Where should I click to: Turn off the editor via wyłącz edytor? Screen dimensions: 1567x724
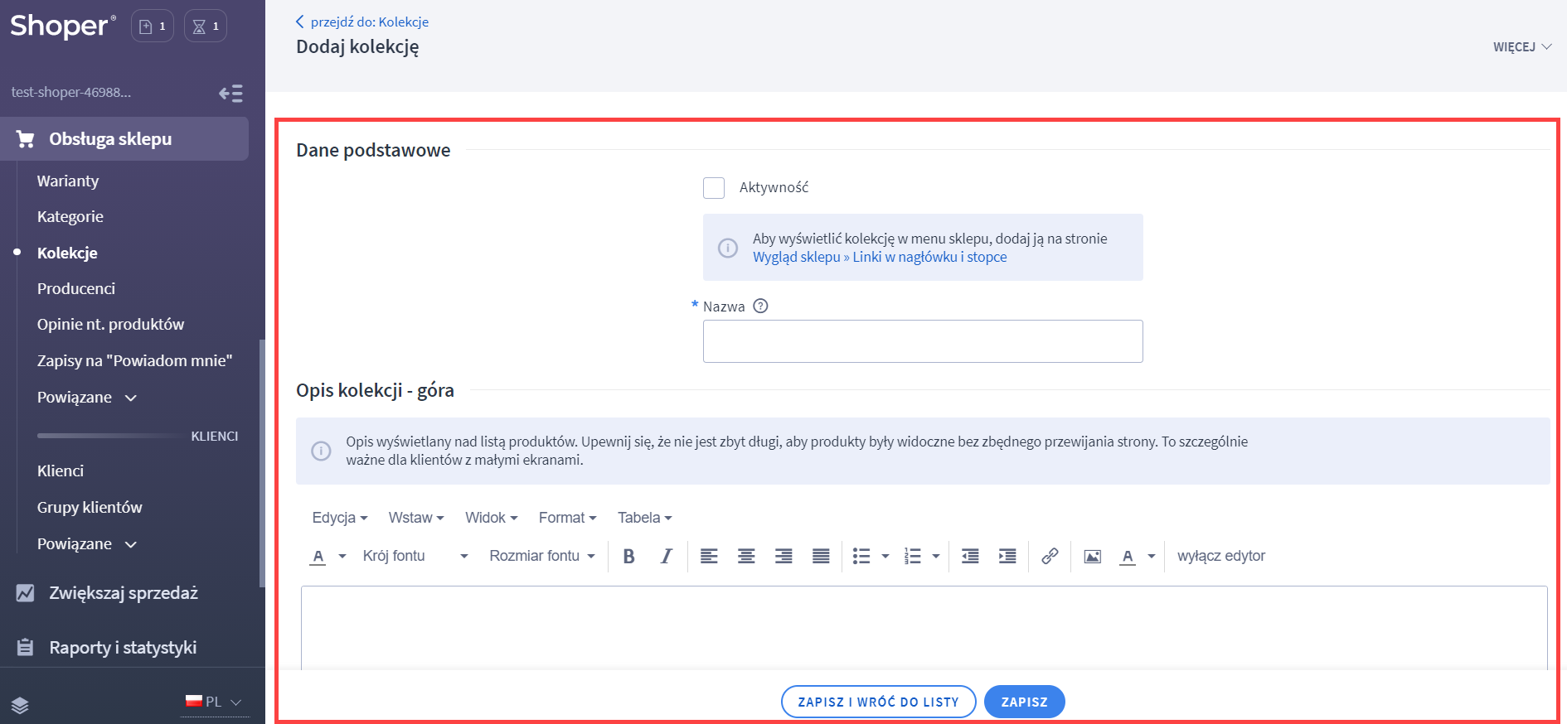[x=1220, y=557]
